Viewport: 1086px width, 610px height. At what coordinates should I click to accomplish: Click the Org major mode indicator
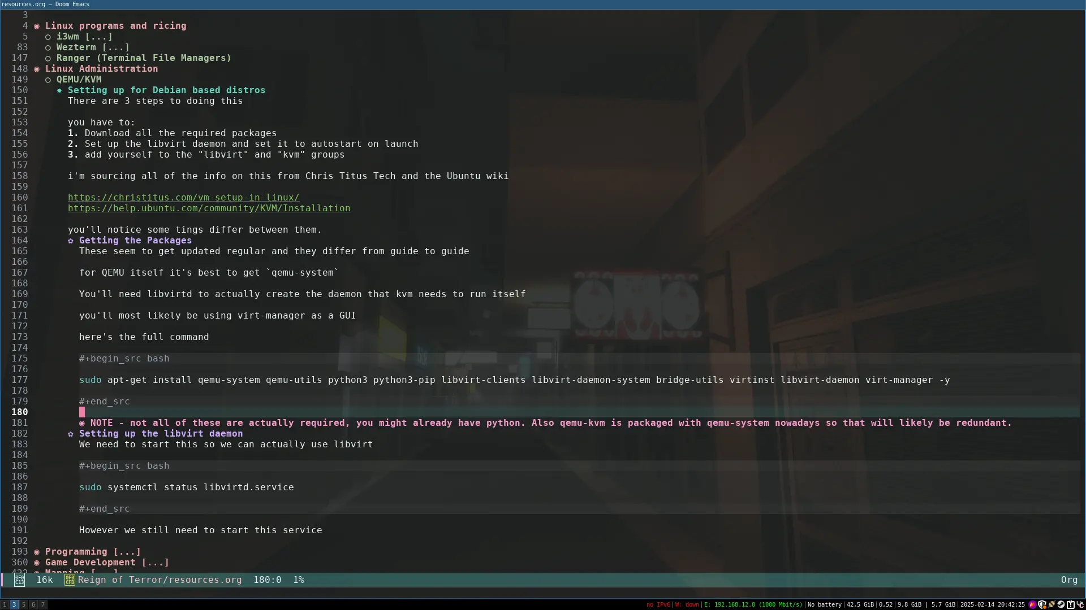click(x=1069, y=580)
